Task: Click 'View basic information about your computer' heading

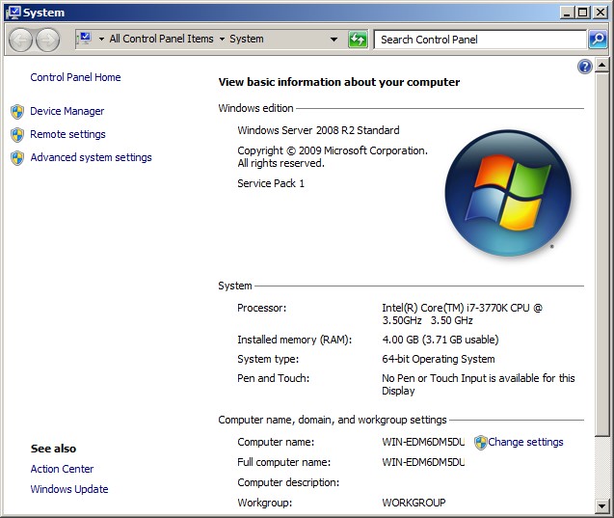Action: pyautogui.click(x=339, y=82)
